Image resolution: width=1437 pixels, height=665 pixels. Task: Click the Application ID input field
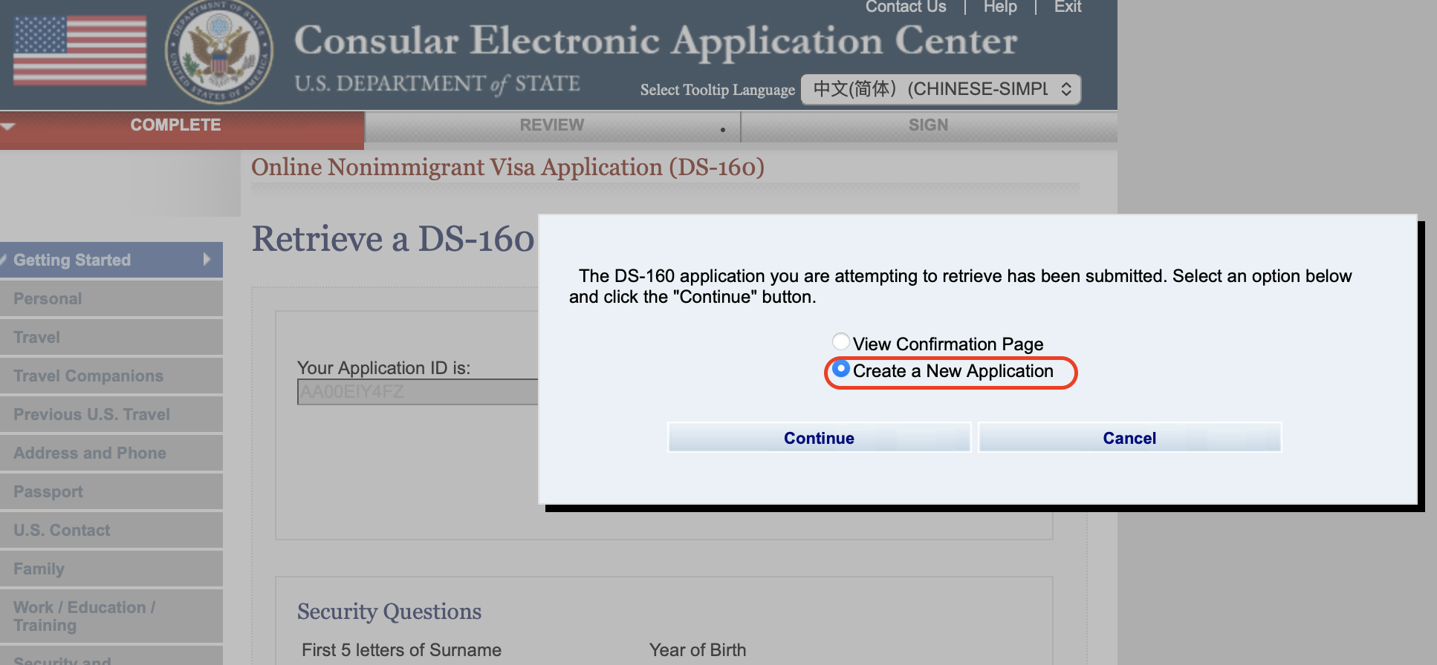tap(417, 392)
